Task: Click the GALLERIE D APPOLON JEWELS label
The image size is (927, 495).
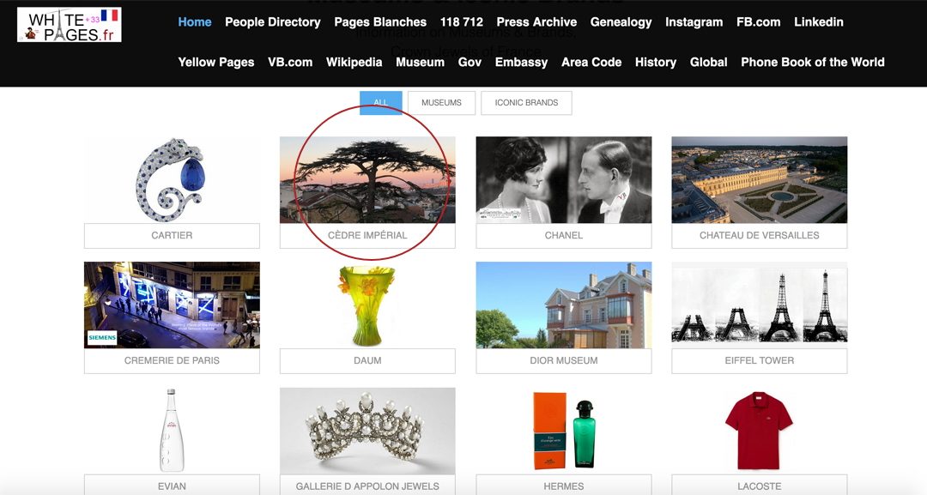Action: [x=367, y=485]
